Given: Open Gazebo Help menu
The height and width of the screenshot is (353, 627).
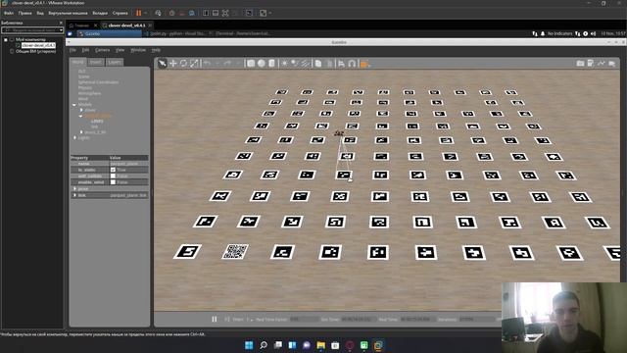Looking at the screenshot, I should pyautogui.click(x=156, y=50).
